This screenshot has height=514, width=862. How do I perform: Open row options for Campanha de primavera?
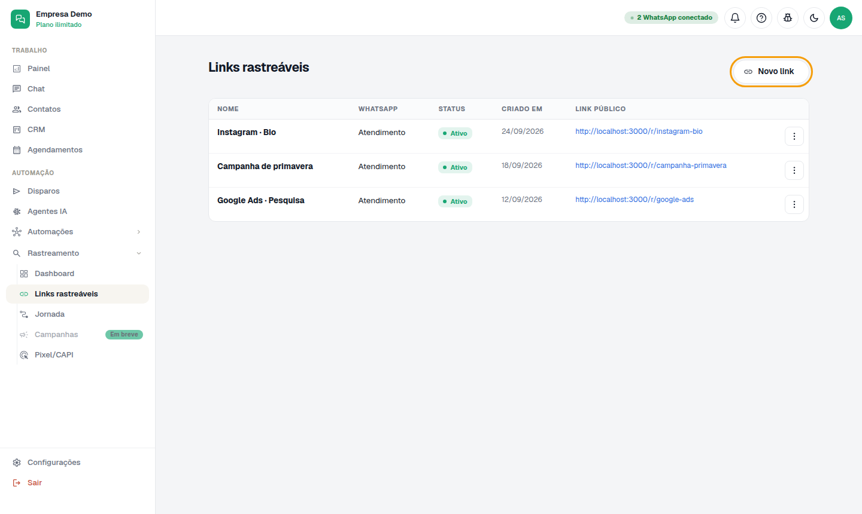[794, 170]
